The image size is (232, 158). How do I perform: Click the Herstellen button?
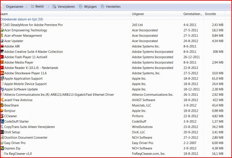pyautogui.click(x=110, y=7)
